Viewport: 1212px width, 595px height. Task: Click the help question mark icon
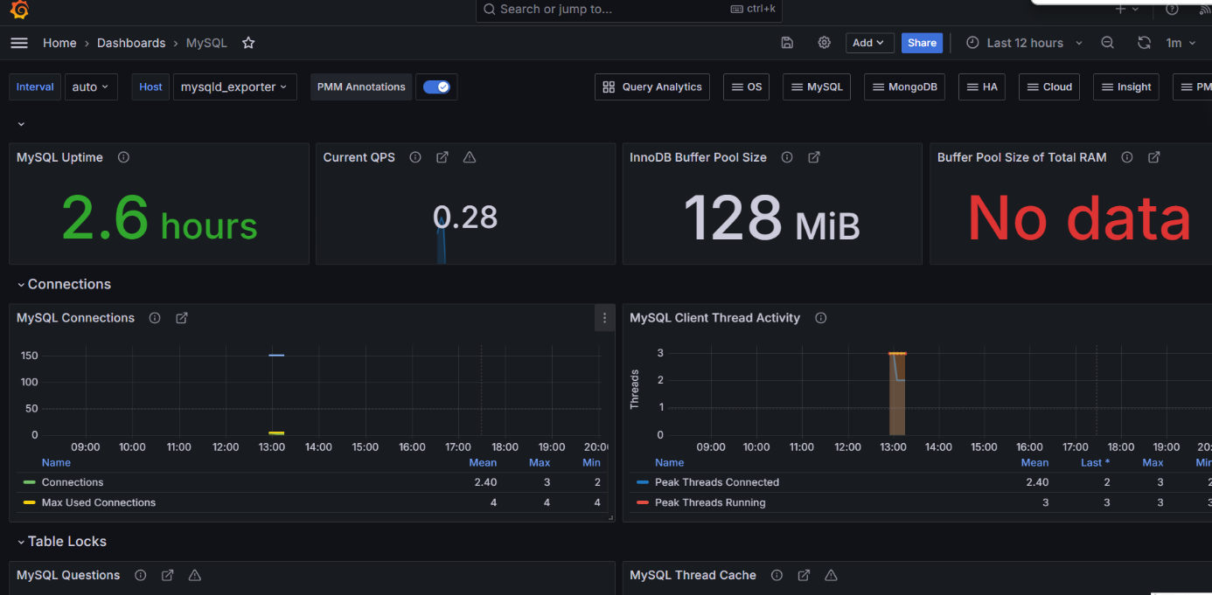[x=1172, y=10]
